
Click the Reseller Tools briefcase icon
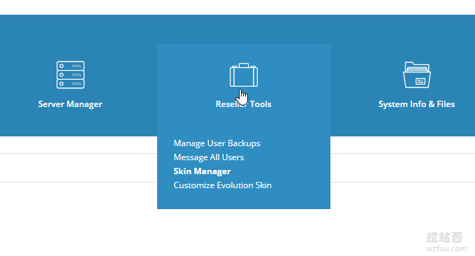pos(244,75)
